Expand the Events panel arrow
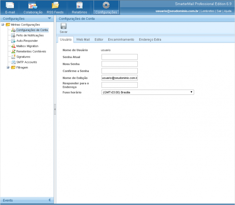The width and height of the screenshot is (235, 205). click(49, 200)
